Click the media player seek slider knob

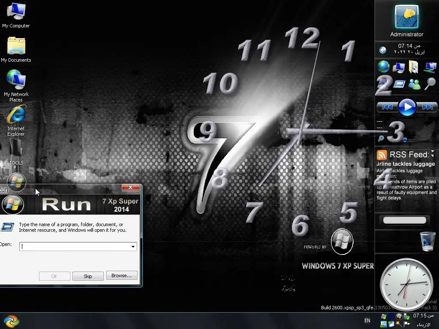tap(405, 139)
